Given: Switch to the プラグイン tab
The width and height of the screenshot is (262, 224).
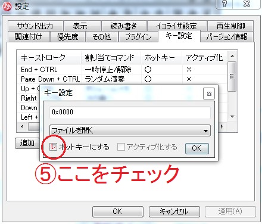Looking at the screenshot, I should pos(138,37).
